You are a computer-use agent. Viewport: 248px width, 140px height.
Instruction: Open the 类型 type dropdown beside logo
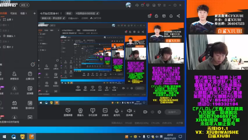[x=24, y=5]
